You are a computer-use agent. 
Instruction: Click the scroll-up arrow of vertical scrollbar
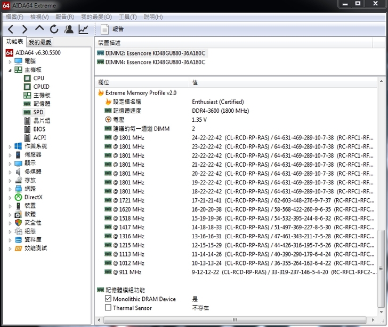coord(381,81)
